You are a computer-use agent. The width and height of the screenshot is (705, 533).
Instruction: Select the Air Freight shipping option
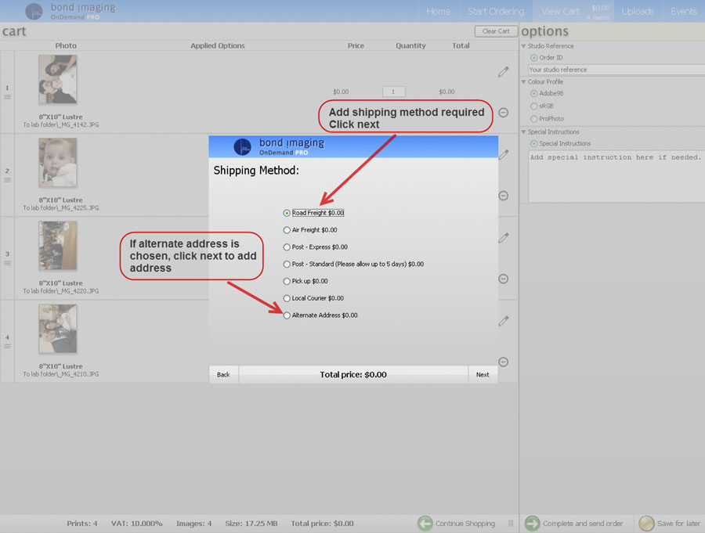coord(287,230)
